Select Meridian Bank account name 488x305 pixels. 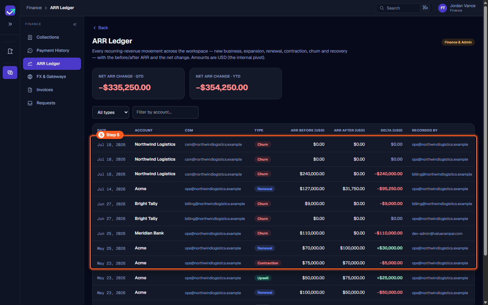pos(149,233)
